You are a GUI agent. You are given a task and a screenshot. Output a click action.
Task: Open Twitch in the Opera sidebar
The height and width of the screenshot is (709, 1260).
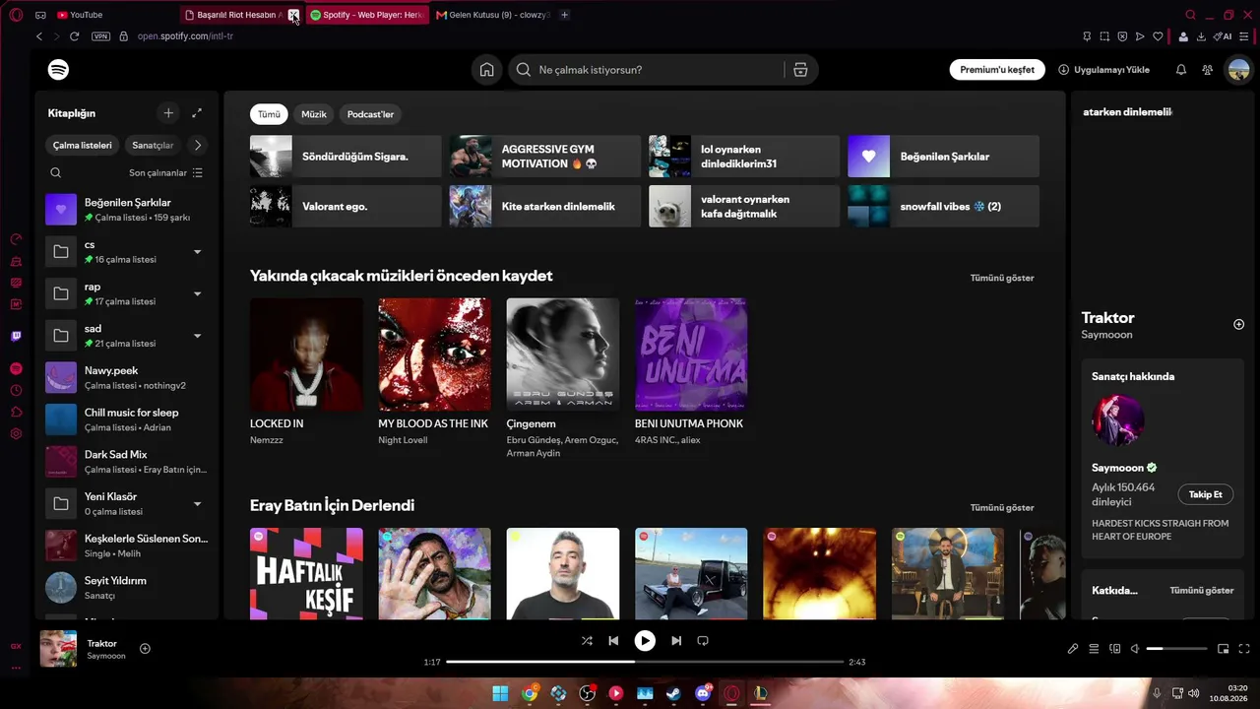(x=16, y=336)
